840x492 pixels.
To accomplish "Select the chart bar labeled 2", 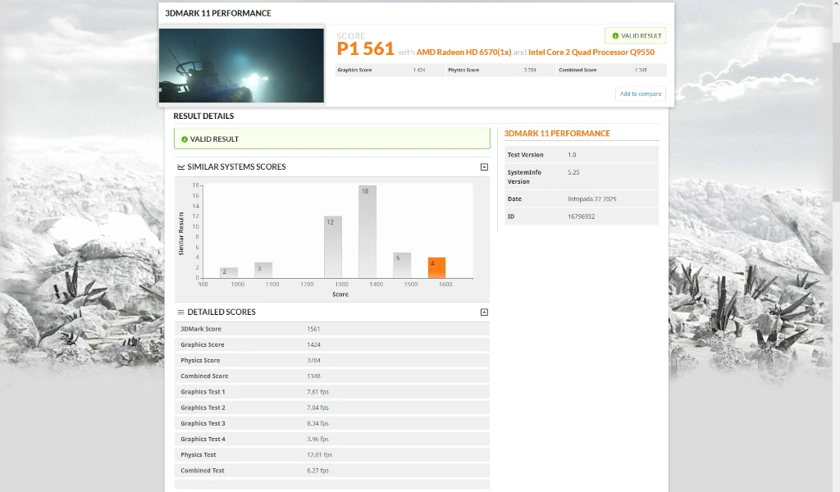I will coord(228,272).
